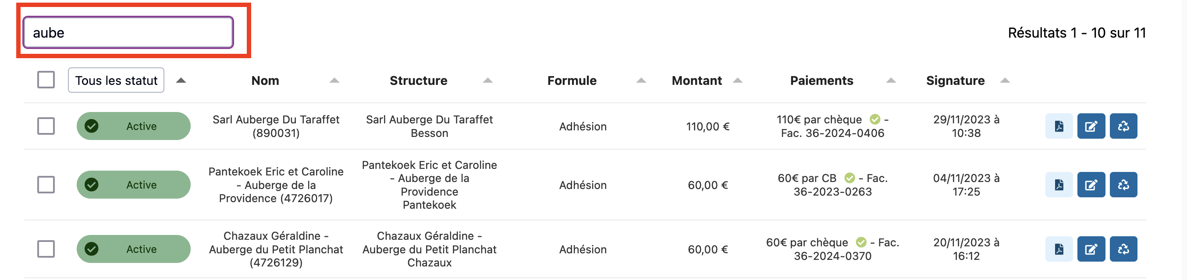Click recycle icon on Chazaux Géraldine row
1187x280 pixels.
pos(1123,249)
